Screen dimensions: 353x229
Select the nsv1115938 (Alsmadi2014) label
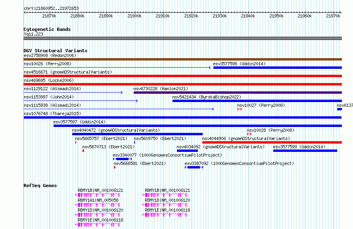(x=52, y=105)
